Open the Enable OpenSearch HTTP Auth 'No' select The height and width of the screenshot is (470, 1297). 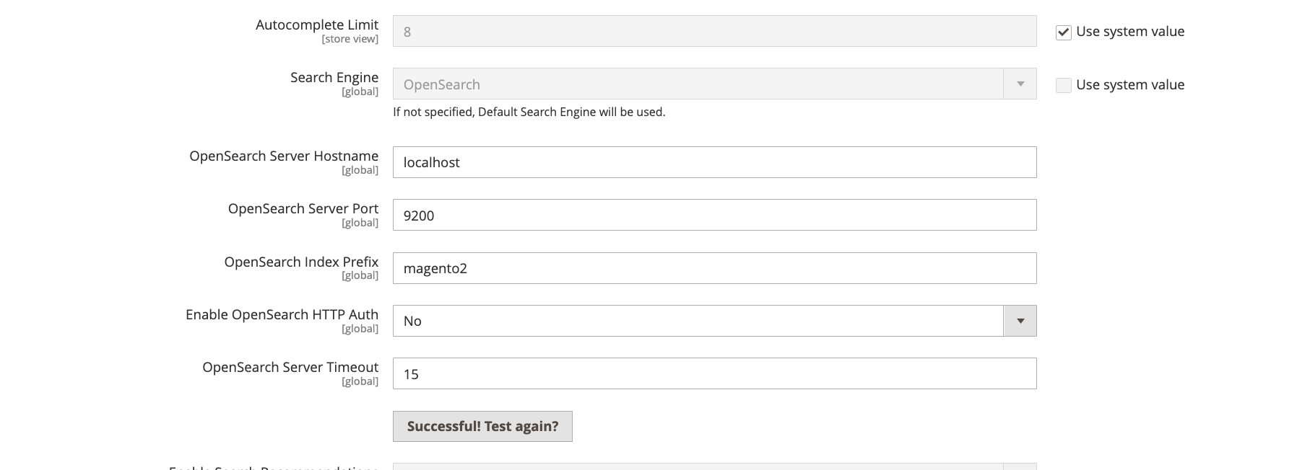coord(697,321)
